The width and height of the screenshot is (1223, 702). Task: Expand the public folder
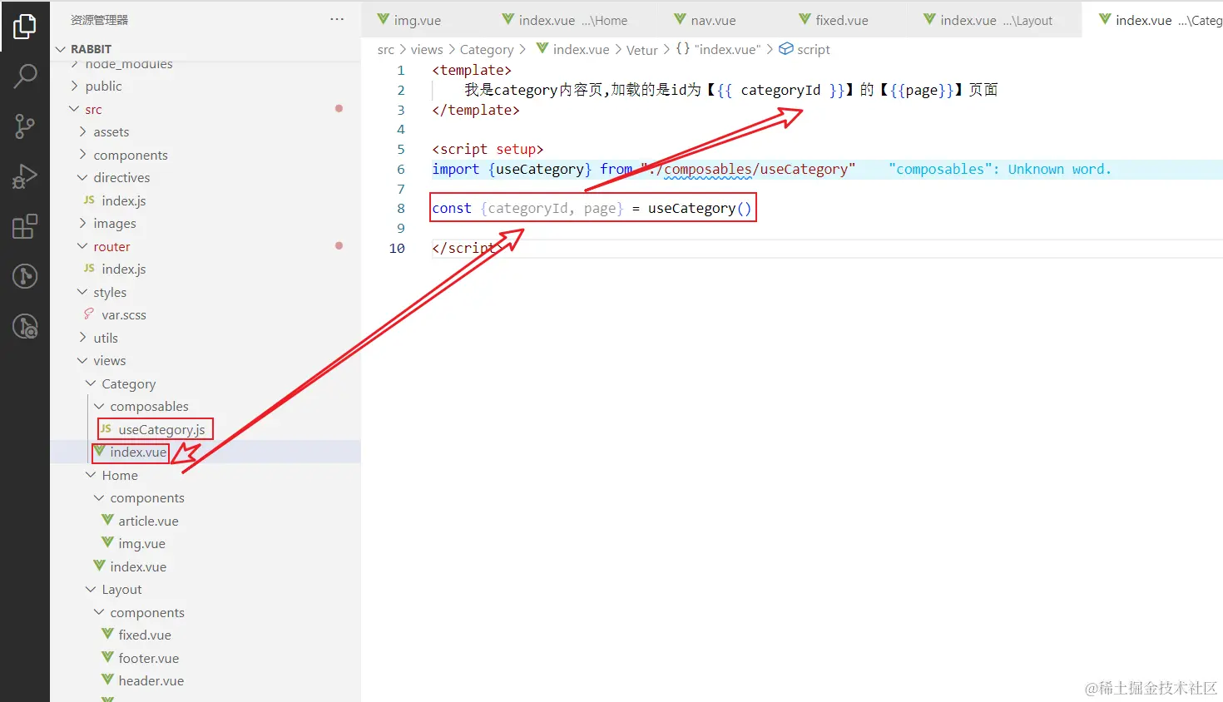point(75,86)
